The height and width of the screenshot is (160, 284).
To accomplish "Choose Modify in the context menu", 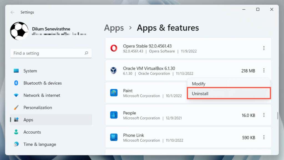I will 199,84.
